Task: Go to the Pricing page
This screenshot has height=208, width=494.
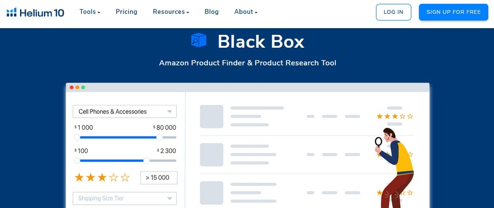Action: [126, 11]
